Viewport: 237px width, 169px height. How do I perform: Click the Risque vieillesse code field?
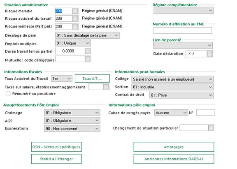click(x=64, y=26)
